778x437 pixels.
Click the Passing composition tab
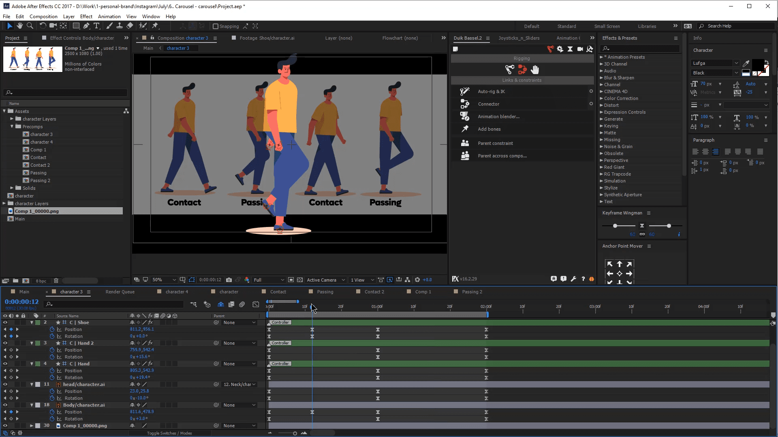[x=325, y=291]
